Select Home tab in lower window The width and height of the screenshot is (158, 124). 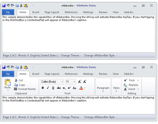pyautogui.click(x=23, y=74)
